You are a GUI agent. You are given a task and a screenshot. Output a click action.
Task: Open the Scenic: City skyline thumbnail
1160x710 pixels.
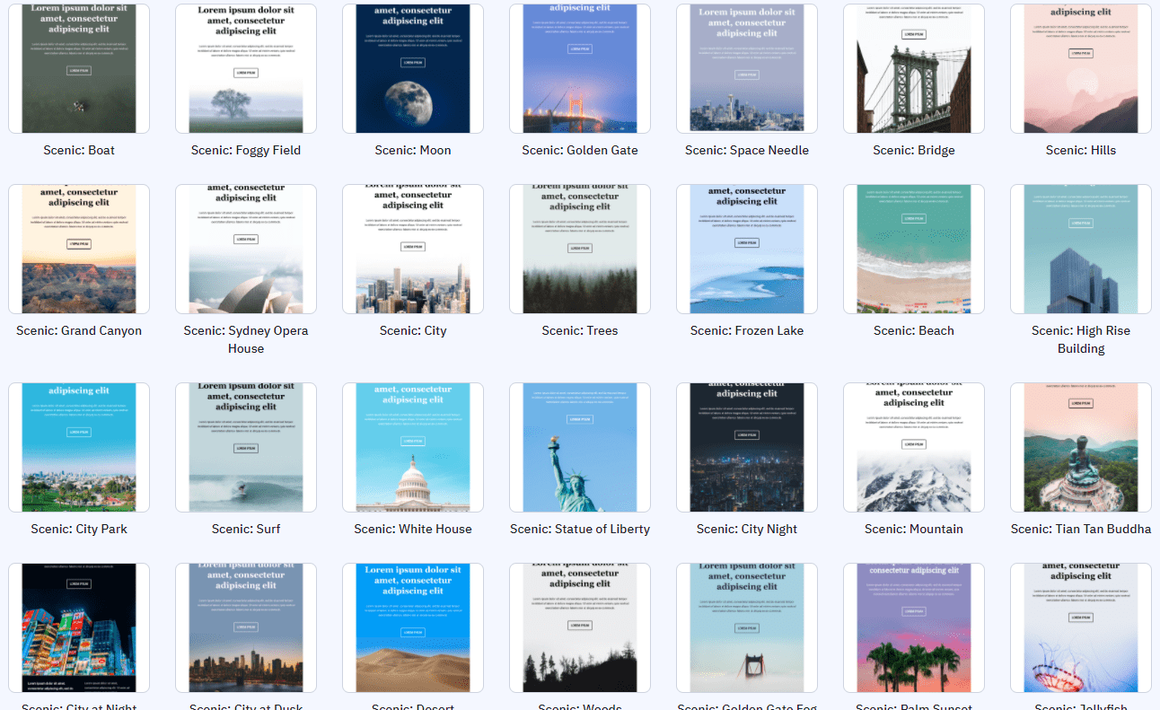413,250
